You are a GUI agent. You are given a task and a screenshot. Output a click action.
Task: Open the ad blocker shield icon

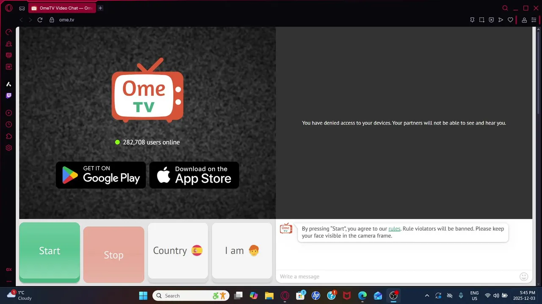pyautogui.click(x=491, y=20)
